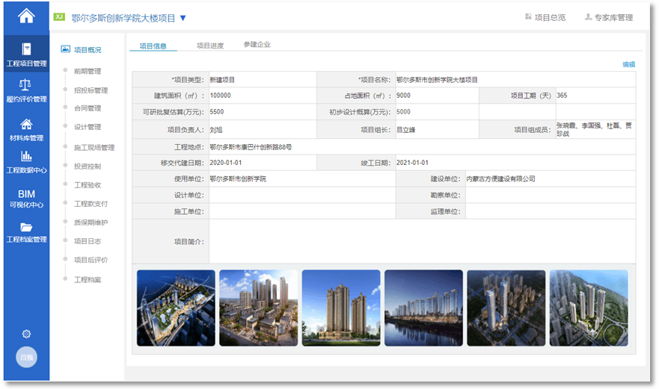Click the home icon at top left
659x389 pixels.
26,16
